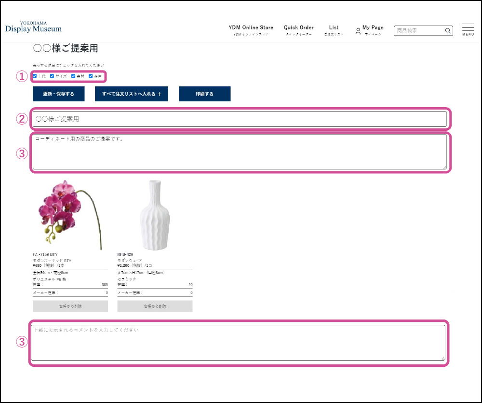Open the white vase product image
This screenshot has height=403, width=482.
155,215
